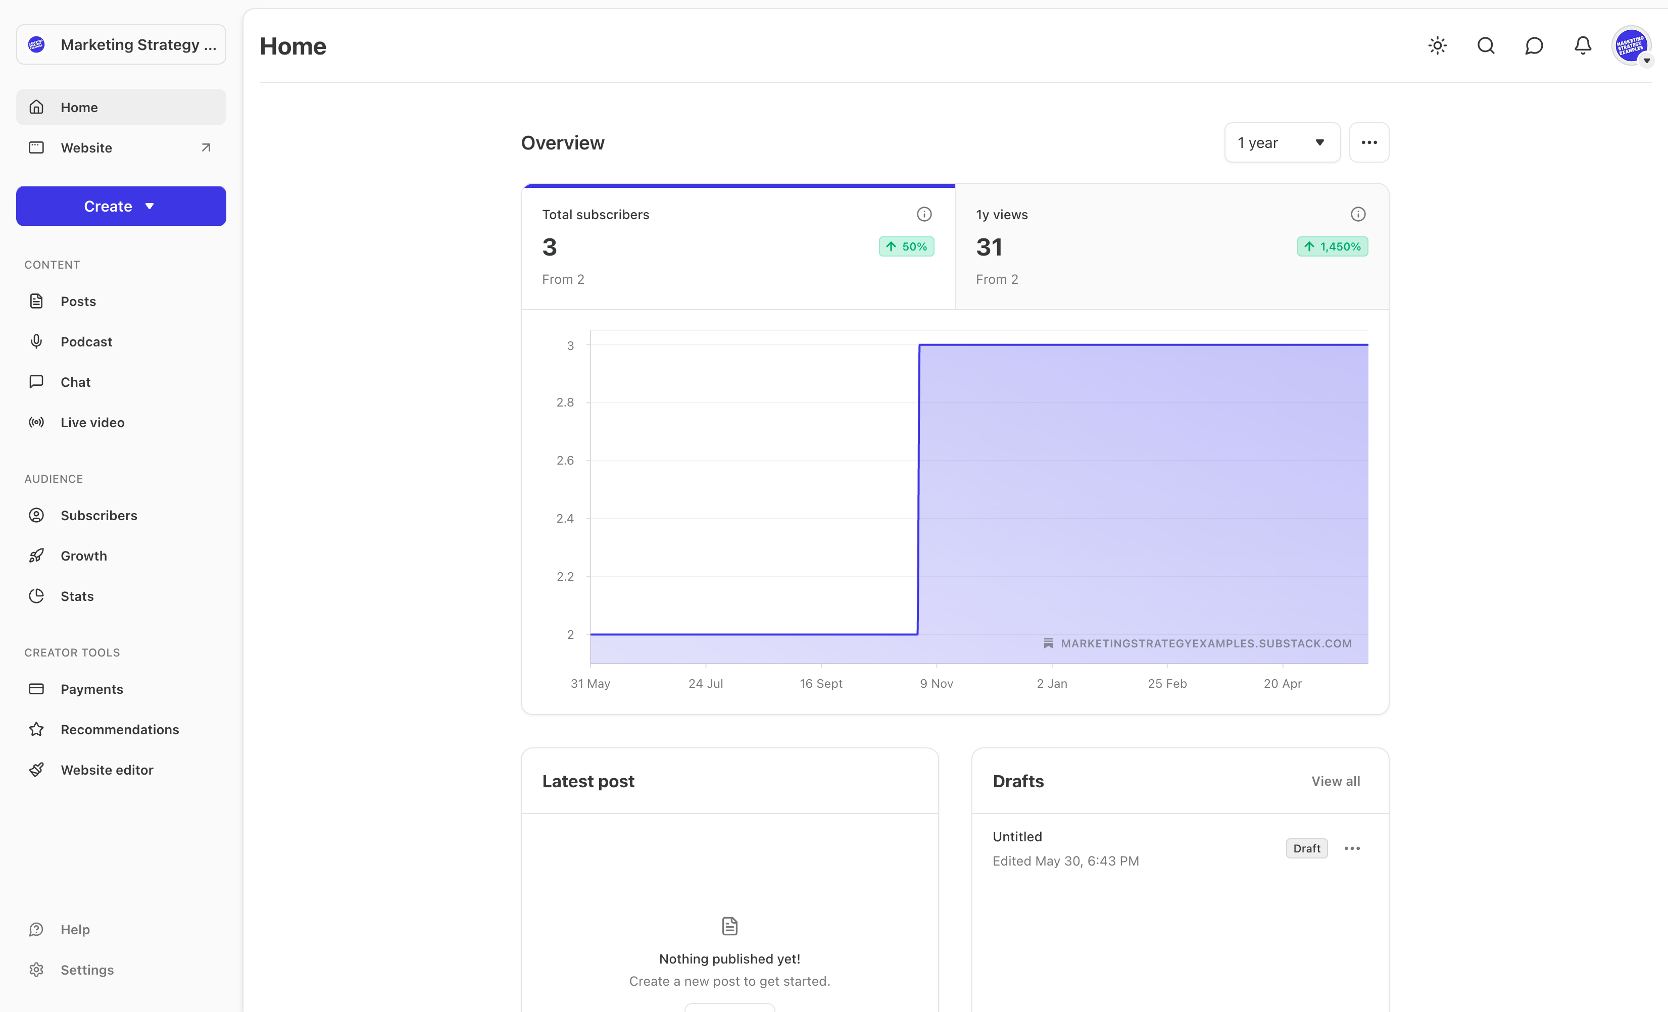Screen dimensions: 1668x1012
Task: Click the 20 Apr axis label
Action: pyautogui.click(x=1282, y=684)
